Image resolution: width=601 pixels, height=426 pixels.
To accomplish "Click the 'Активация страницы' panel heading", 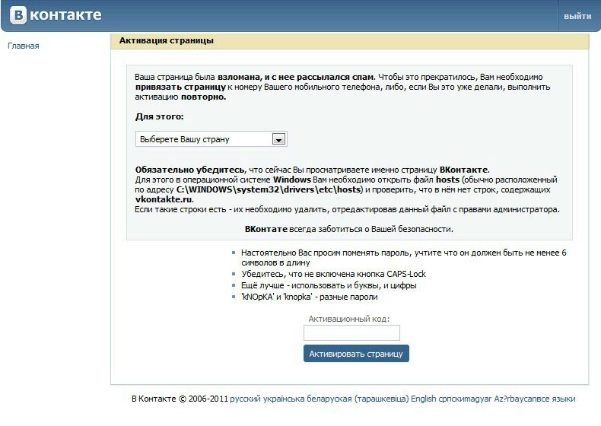I will pos(166,40).
